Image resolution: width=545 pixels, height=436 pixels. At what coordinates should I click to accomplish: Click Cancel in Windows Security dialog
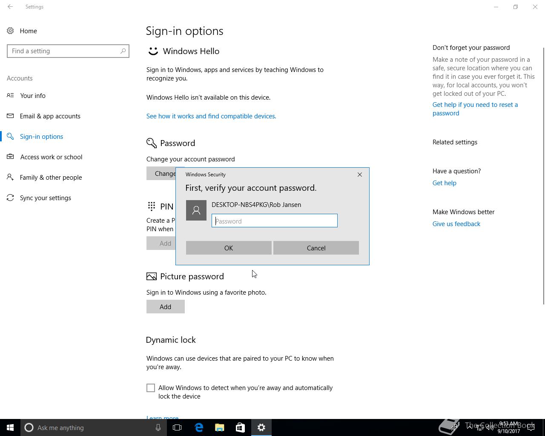(316, 248)
